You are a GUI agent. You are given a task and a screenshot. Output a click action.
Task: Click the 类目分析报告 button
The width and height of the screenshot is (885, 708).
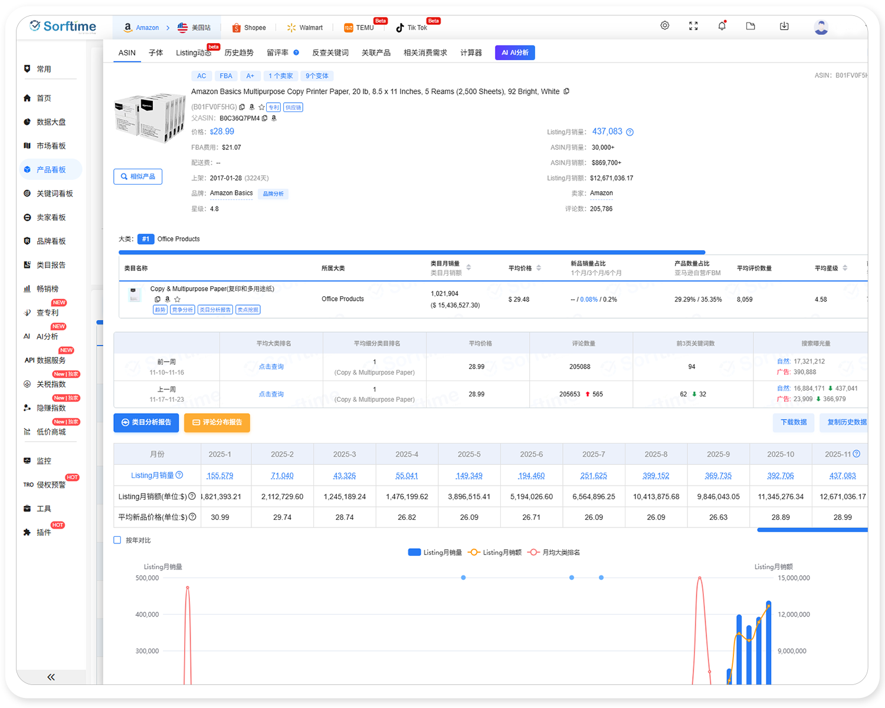pyautogui.click(x=146, y=422)
